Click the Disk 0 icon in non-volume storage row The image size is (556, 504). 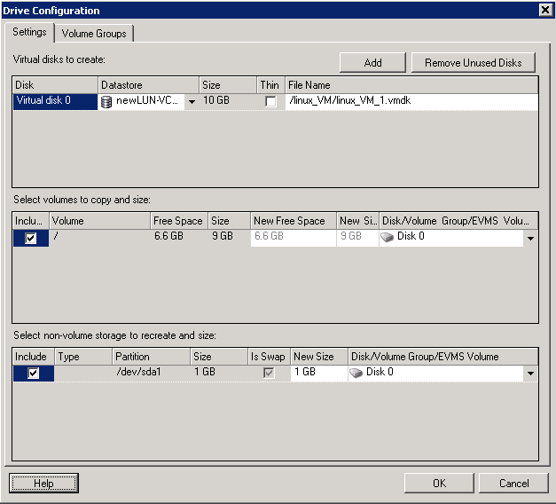[x=356, y=373]
